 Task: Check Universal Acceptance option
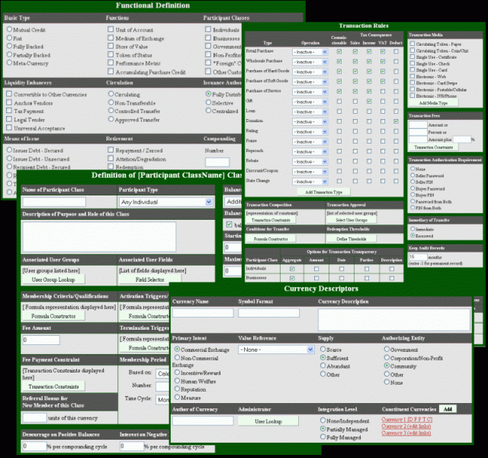pos(9,127)
